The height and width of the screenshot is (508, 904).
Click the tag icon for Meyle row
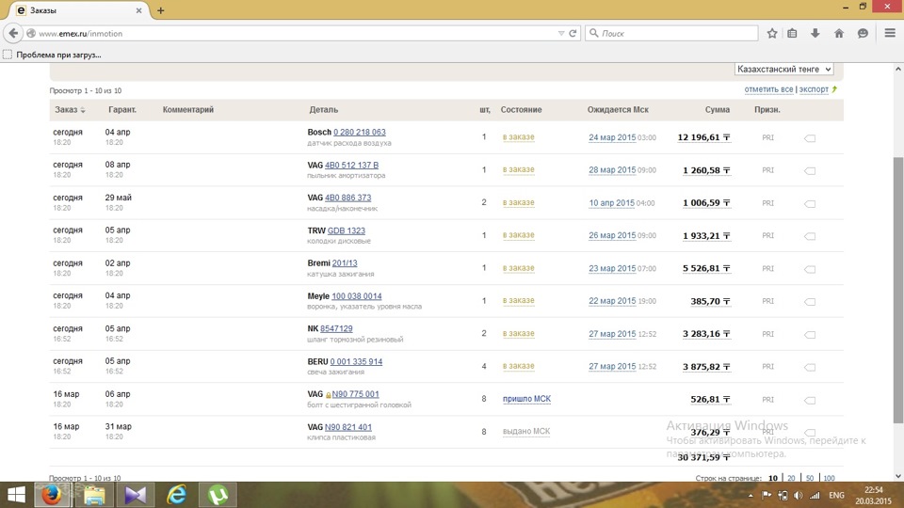(x=810, y=302)
